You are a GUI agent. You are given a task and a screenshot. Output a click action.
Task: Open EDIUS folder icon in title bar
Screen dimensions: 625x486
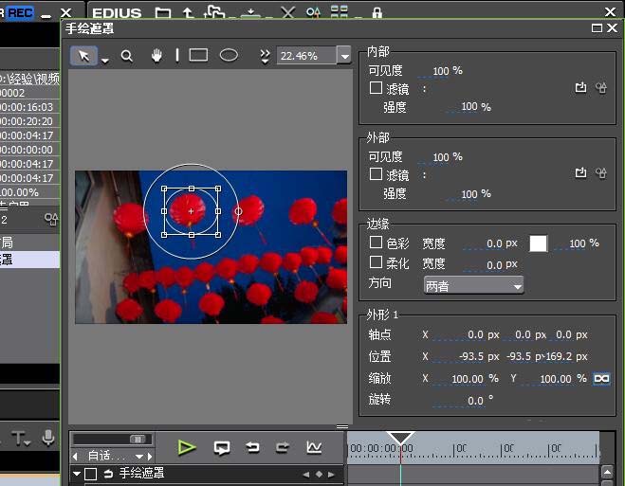(x=162, y=12)
